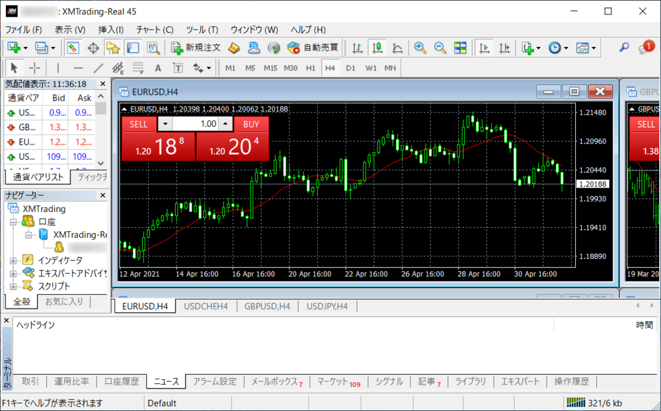Image resolution: width=661 pixels, height=411 pixels.
Task: Open the MetaEditor book icon
Action: point(234,48)
